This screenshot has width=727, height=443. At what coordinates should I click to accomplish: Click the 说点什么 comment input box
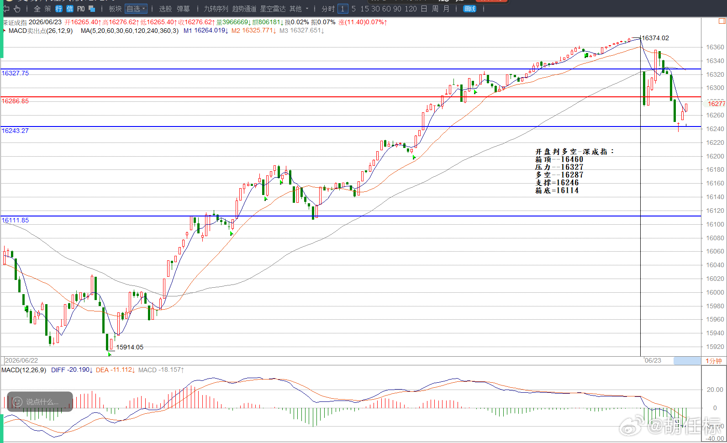click(40, 402)
